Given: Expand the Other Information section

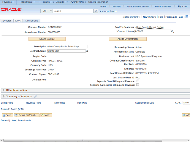Looking at the screenshot, I should (4, 90).
